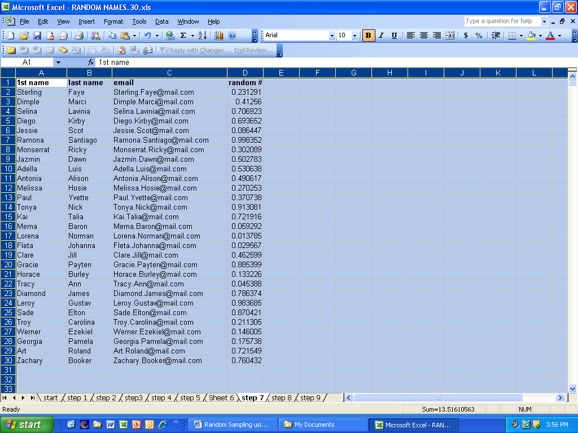Screen dimensions: 578x433
Task: Open the Font Color dropdown arrow
Action: (x=559, y=36)
